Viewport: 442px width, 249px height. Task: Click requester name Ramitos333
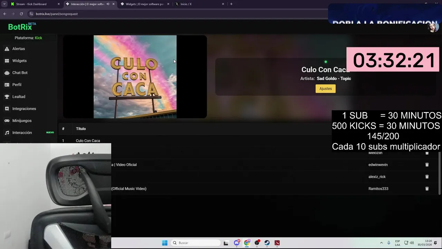(x=378, y=188)
